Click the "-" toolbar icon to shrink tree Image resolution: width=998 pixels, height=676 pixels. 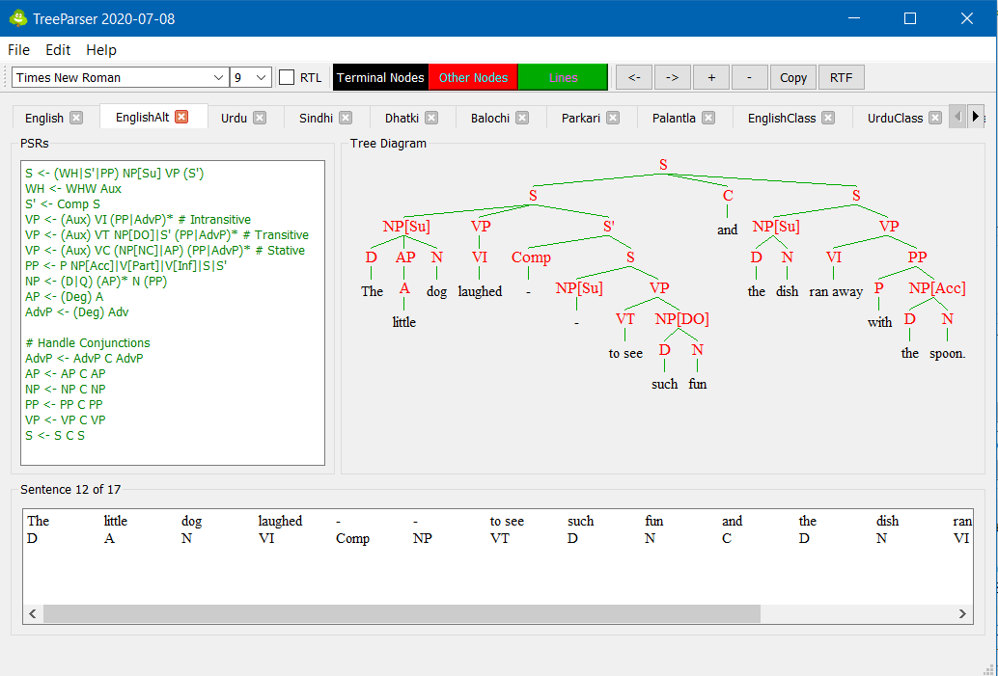click(x=749, y=77)
